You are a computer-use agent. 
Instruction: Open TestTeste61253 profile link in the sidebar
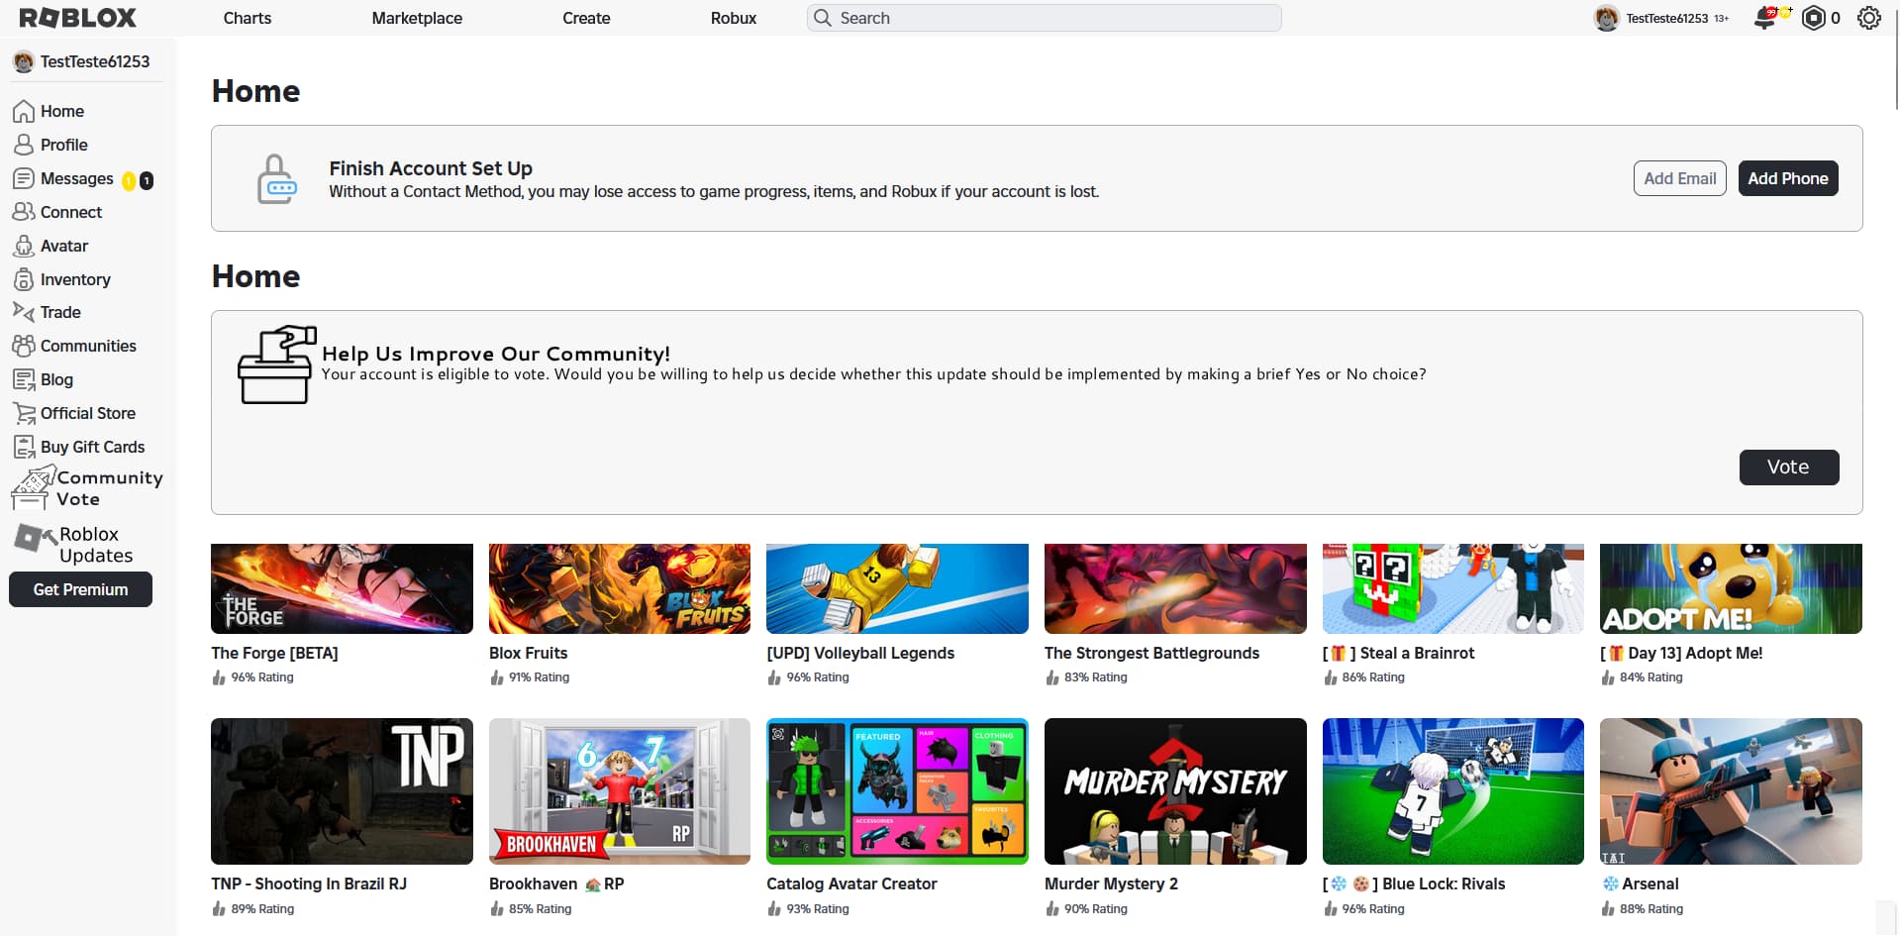82,61
